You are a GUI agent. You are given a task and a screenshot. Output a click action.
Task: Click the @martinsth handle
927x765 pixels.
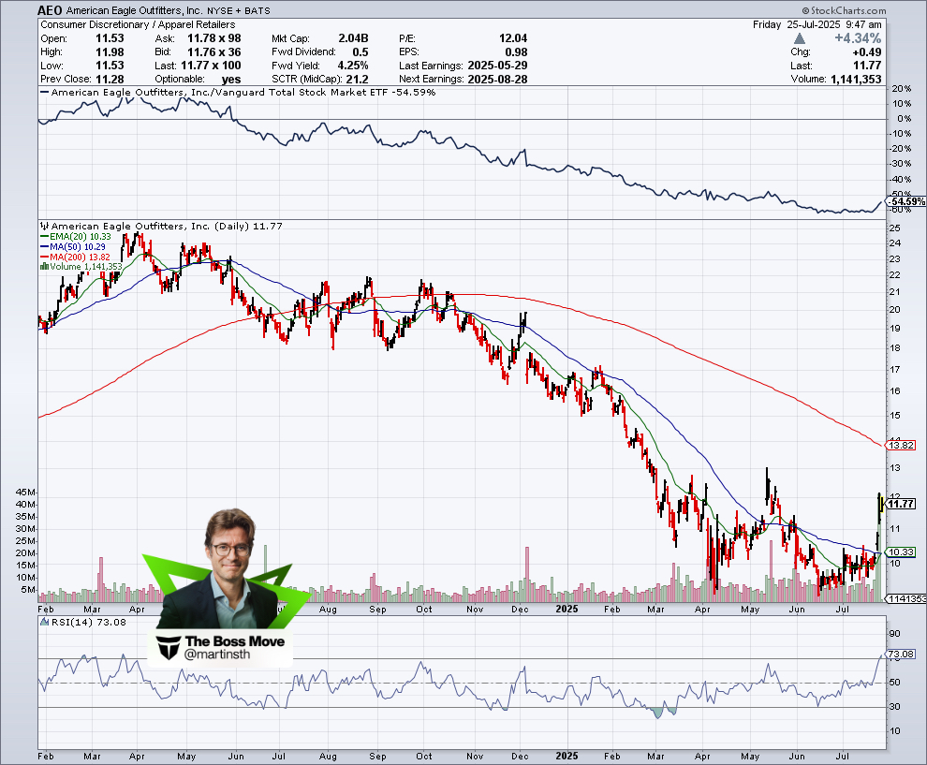point(217,655)
